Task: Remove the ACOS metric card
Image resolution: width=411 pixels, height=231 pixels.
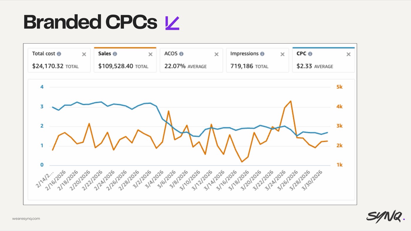Action: 216,54
